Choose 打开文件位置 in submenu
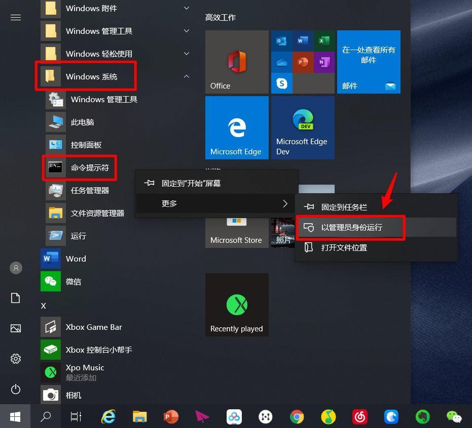Image resolution: width=472 pixels, height=428 pixels. click(x=376, y=247)
